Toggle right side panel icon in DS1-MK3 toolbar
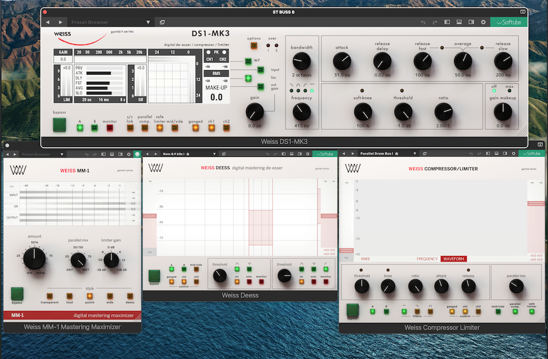The height and width of the screenshot is (359, 548). (x=471, y=22)
